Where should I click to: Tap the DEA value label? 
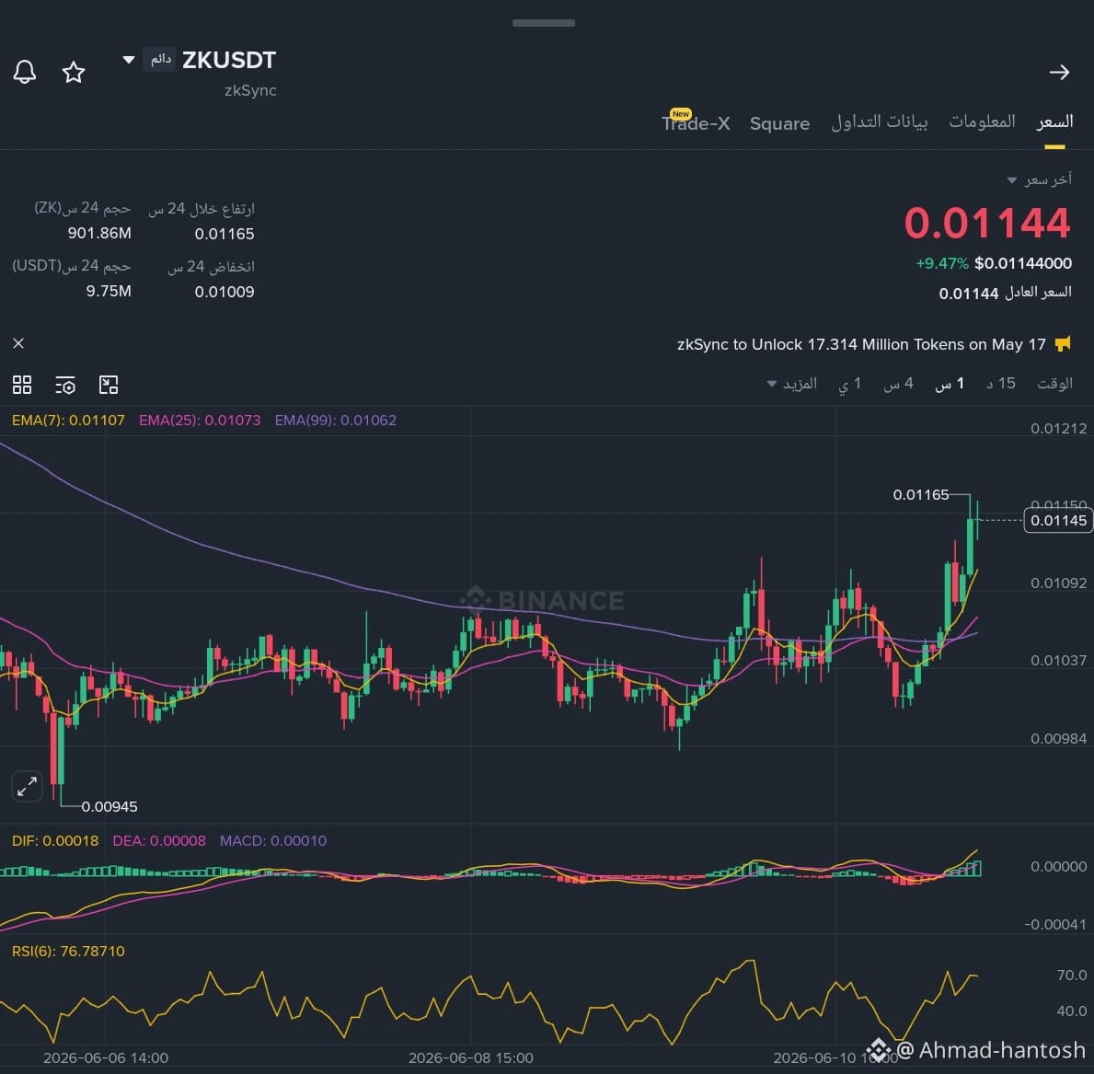(159, 841)
